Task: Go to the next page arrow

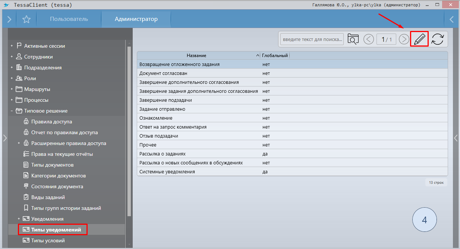Action: 404,39
